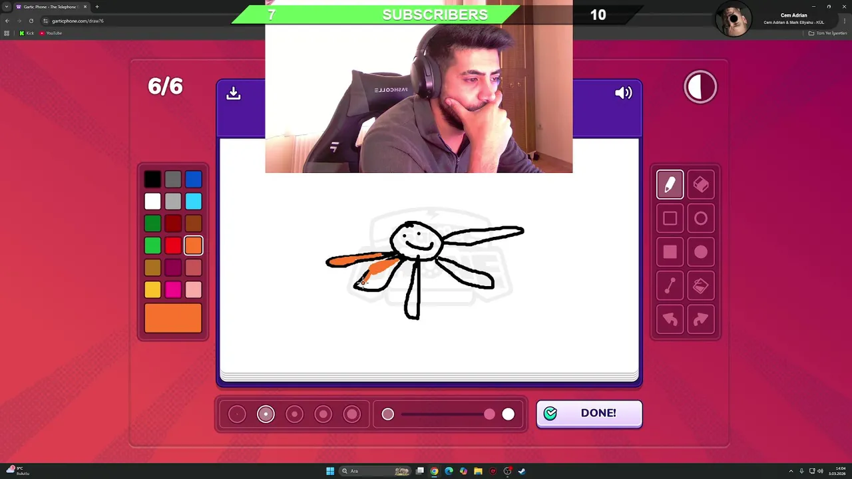The width and height of the screenshot is (852, 479).
Task: Choose the empty ellipse shape tool
Action: tap(701, 218)
